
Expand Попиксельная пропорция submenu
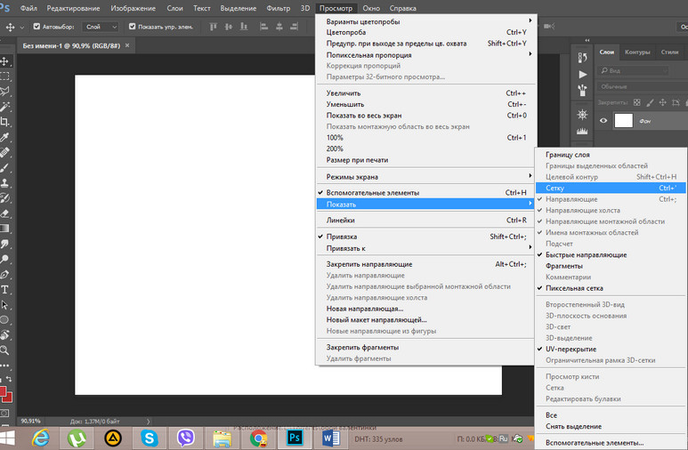pyautogui.click(x=425, y=55)
